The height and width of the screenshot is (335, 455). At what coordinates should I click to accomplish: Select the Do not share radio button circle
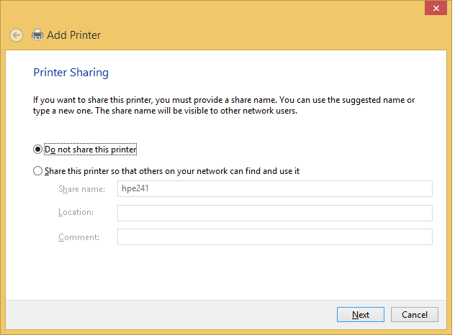point(38,150)
